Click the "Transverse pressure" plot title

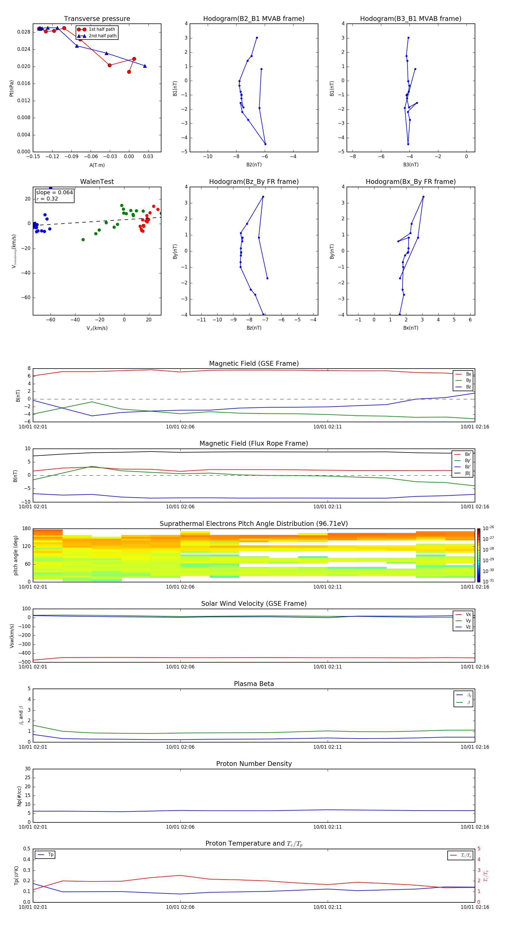coord(97,18)
